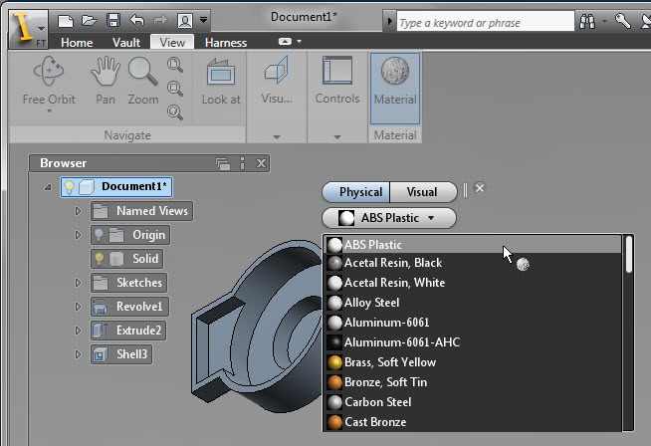651x446 pixels.
Task: Collapse the Document1 tree node
Action: point(48,187)
